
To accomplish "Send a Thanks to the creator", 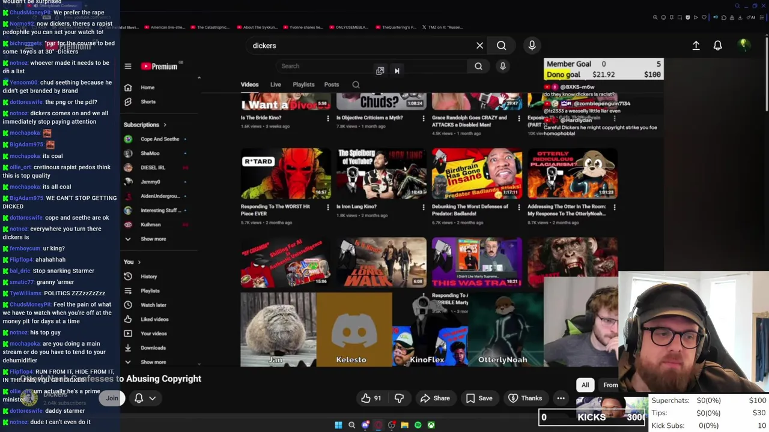I will pyautogui.click(x=526, y=398).
